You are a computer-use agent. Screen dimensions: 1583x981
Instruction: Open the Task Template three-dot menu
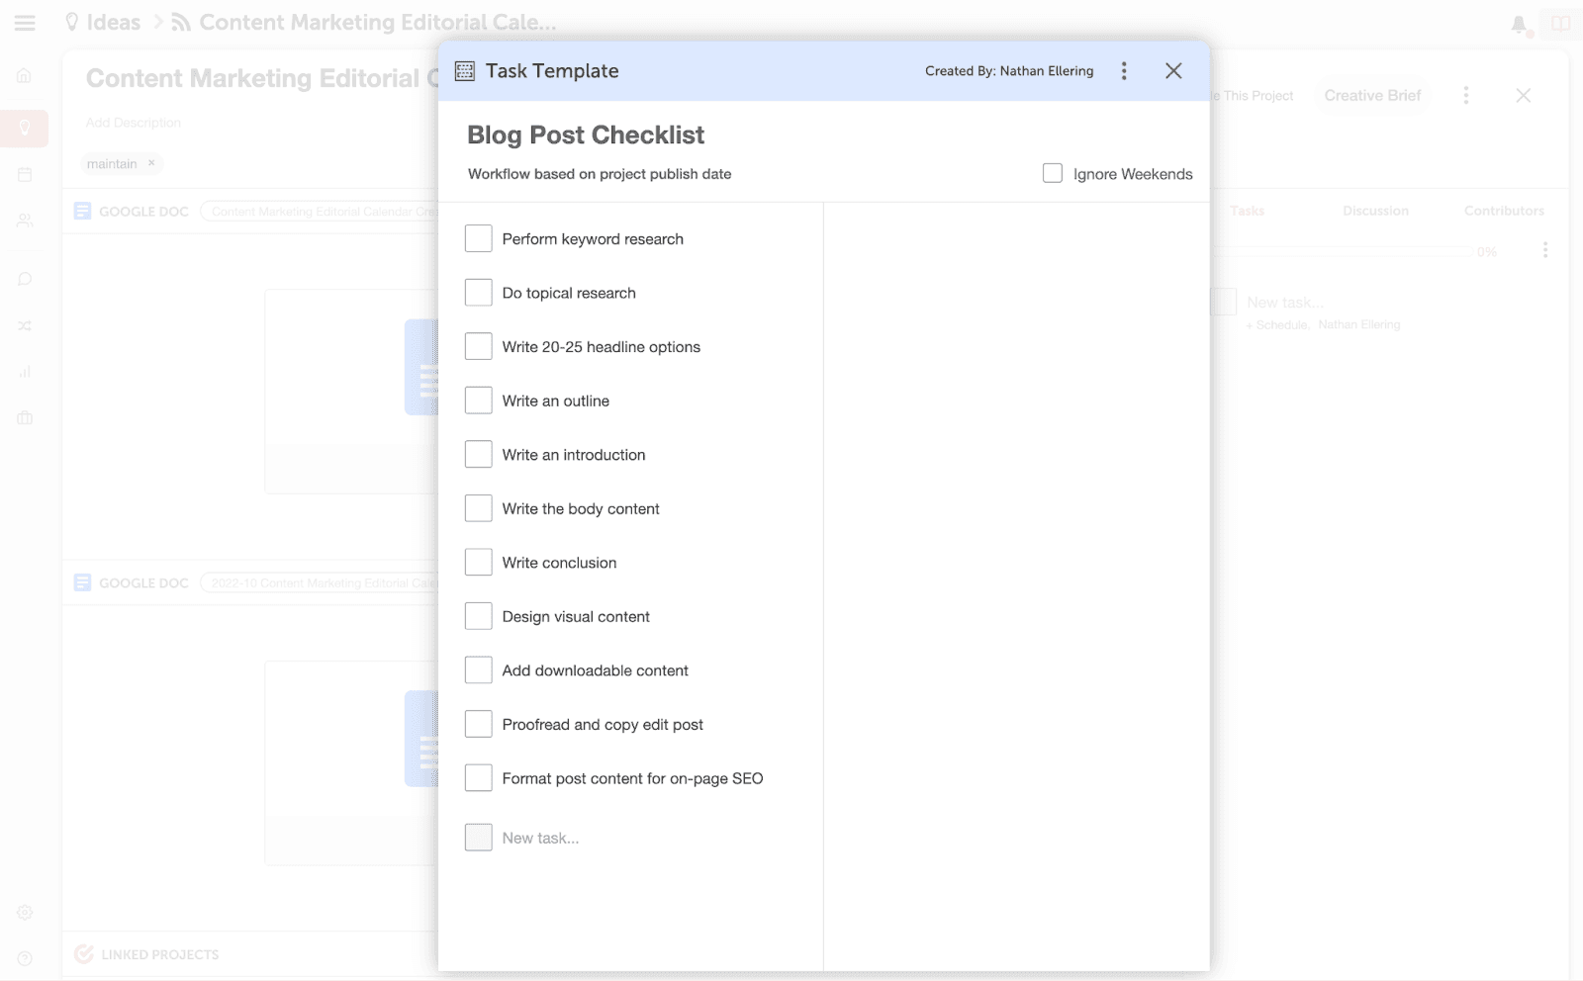click(1124, 70)
